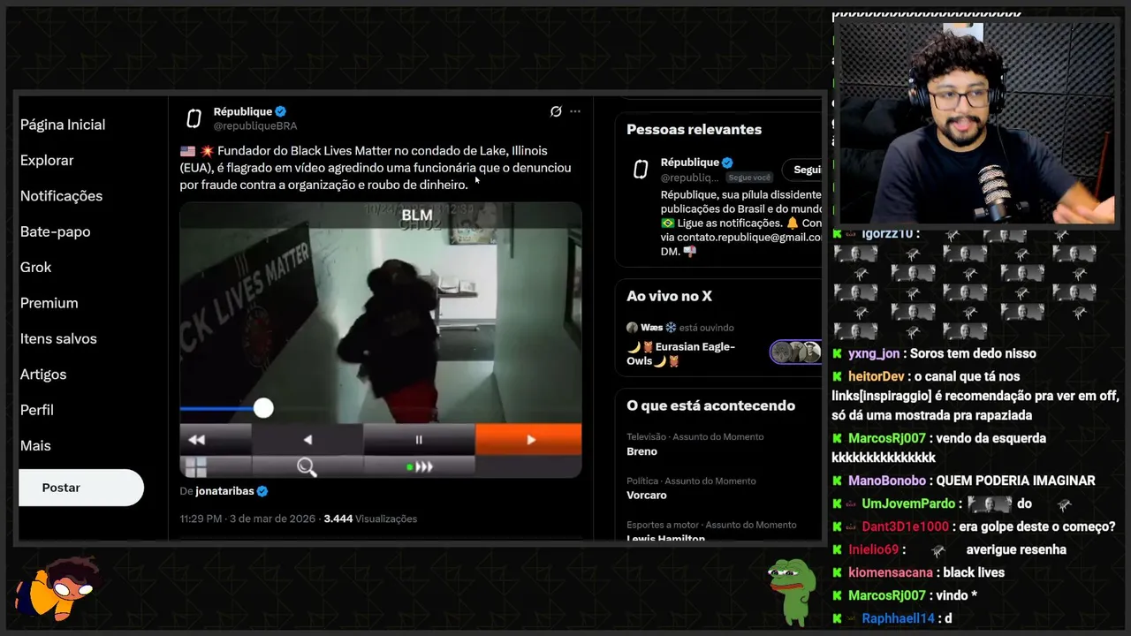Open République name in Pessoas relevantes
This screenshot has width=1131, height=636.
690,163
